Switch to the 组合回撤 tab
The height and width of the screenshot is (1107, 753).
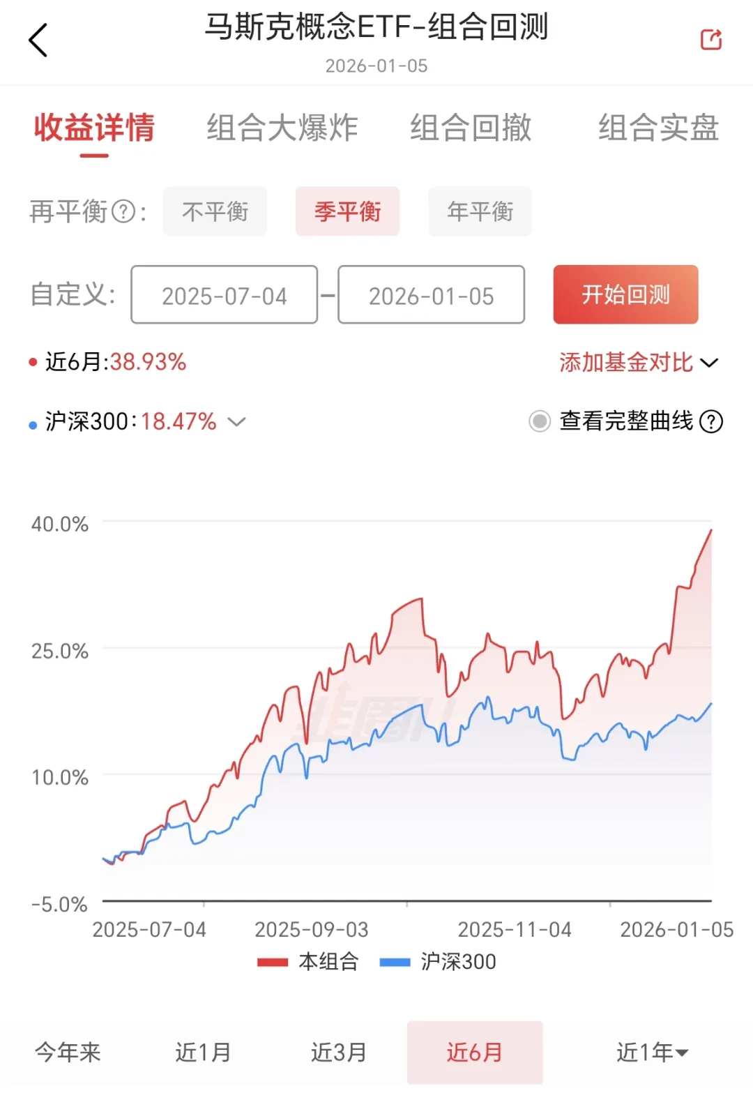coord(471,128)
